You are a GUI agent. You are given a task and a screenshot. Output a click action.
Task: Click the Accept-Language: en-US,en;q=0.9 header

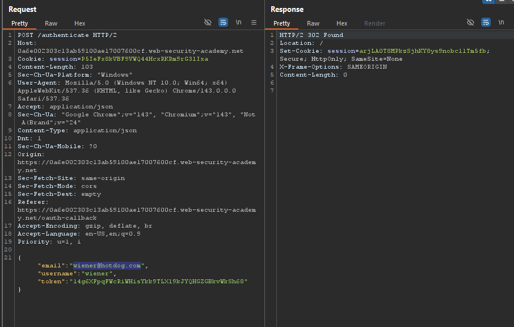coord(79,233)
